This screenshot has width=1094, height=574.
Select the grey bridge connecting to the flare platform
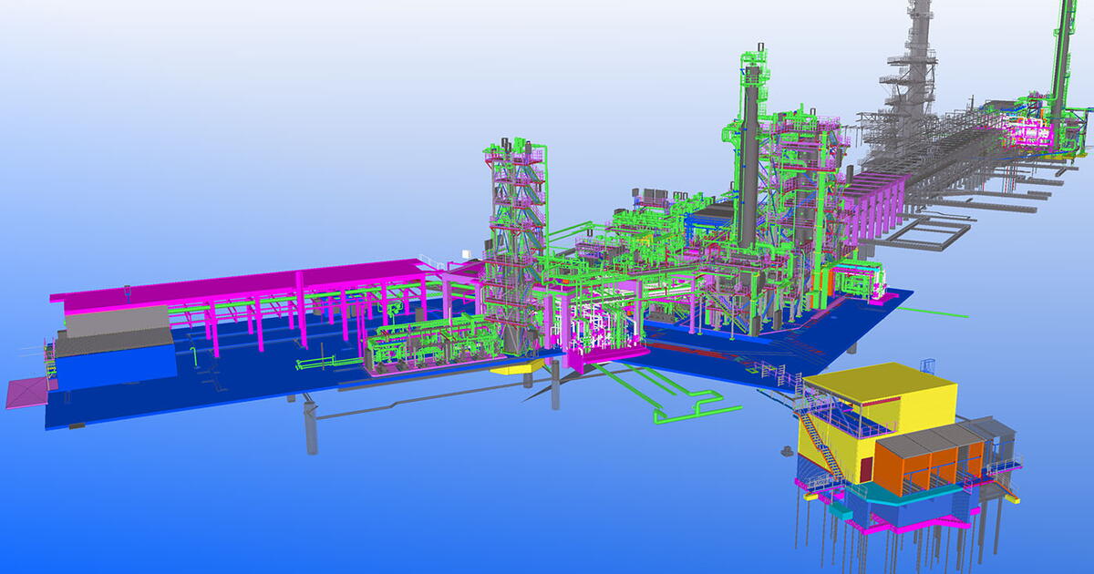(948, 164)
